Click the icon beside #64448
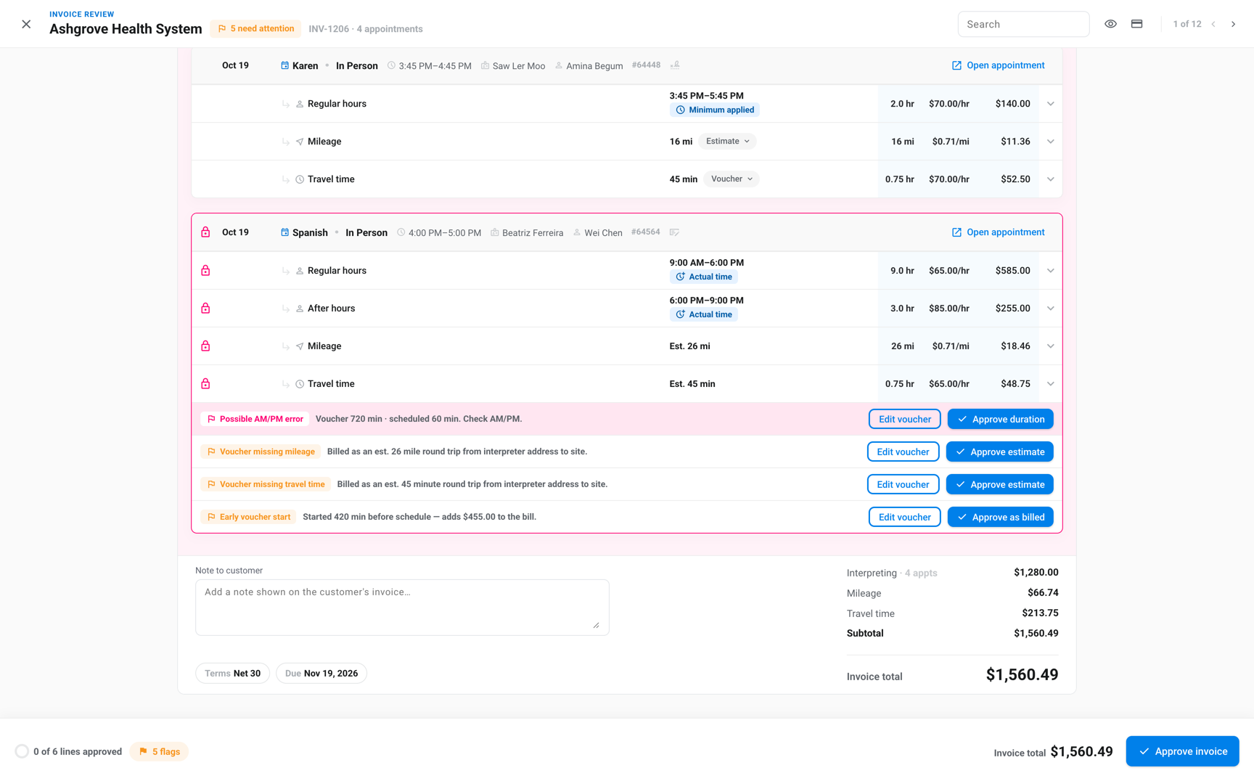This screenshot has width=1254, height=784. 675,65
